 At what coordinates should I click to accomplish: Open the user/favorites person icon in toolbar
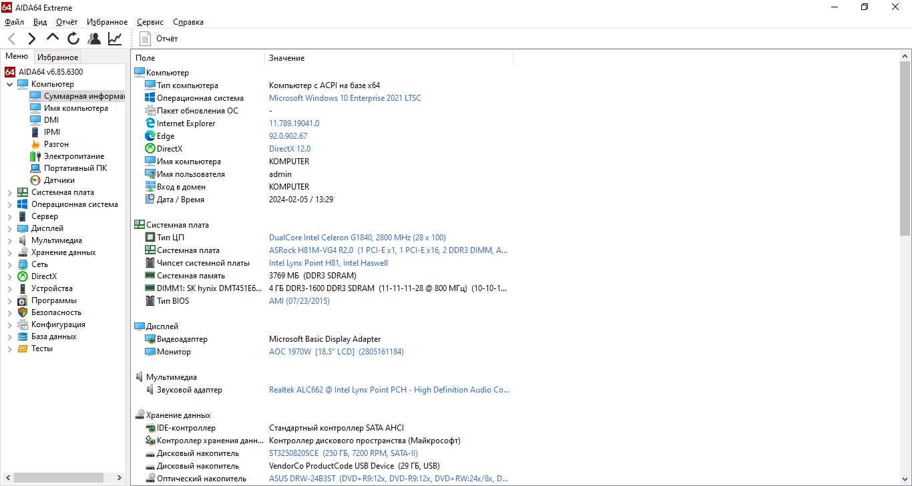tap(94, 39)
